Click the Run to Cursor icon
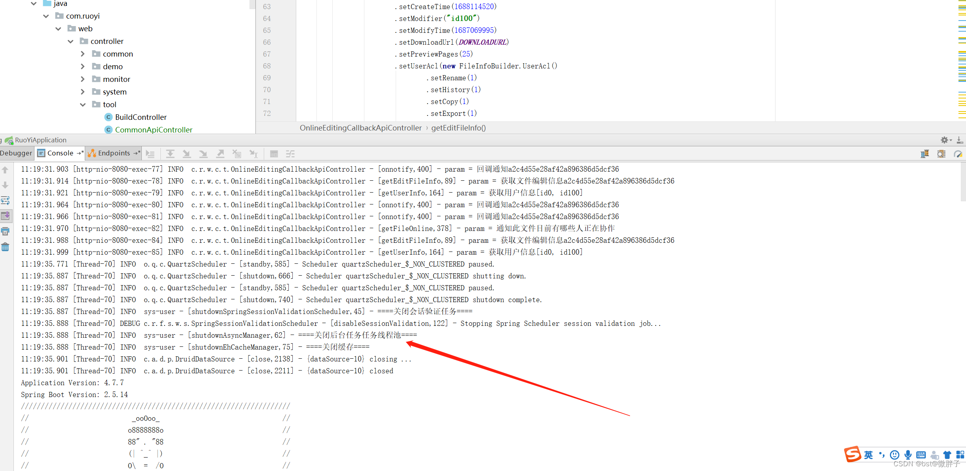The height and width of the screenshot is (471, 966). tap(253, 154)
